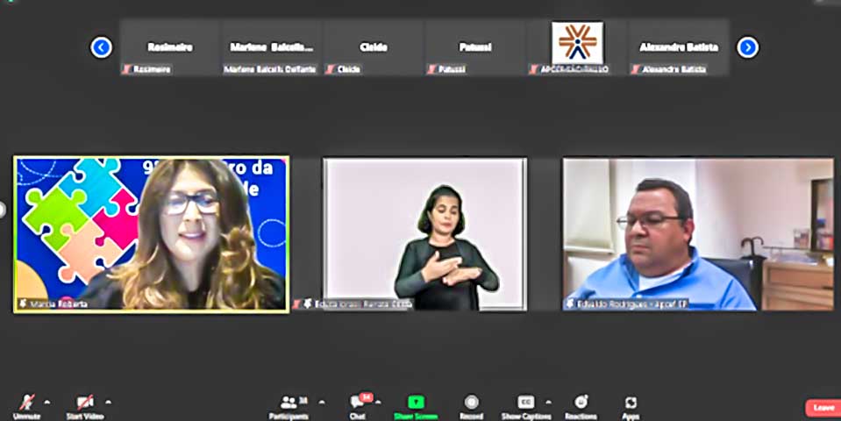841x421 pixels.
Task: Unmute the microphone
Action: [x=25, y=403]
